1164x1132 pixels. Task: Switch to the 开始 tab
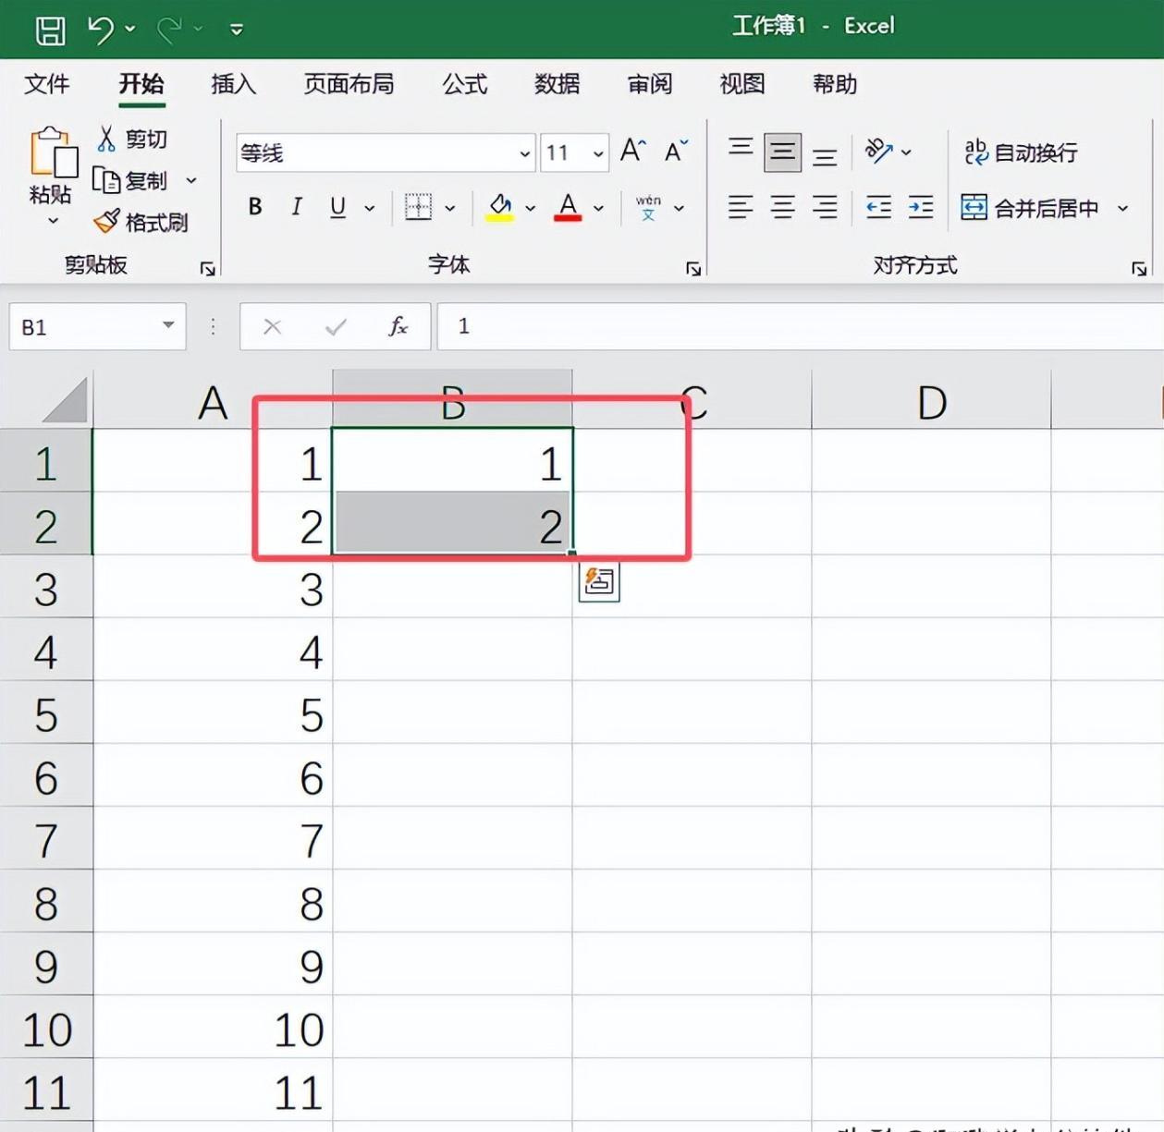[141, 84]
